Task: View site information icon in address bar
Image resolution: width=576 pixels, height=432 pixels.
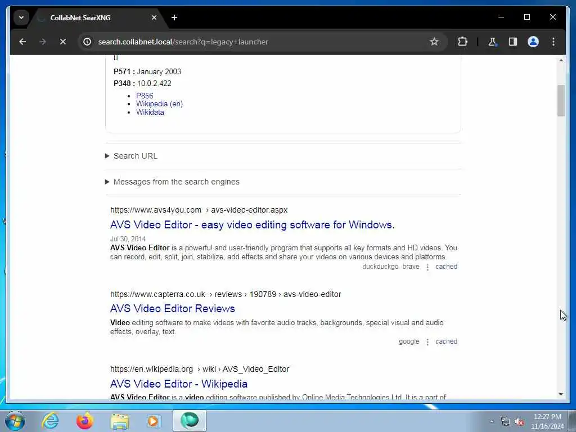Action: 87,42
